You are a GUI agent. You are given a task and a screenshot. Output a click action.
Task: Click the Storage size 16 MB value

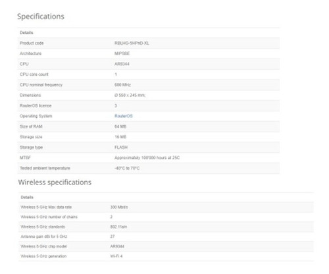click(120, 137)
